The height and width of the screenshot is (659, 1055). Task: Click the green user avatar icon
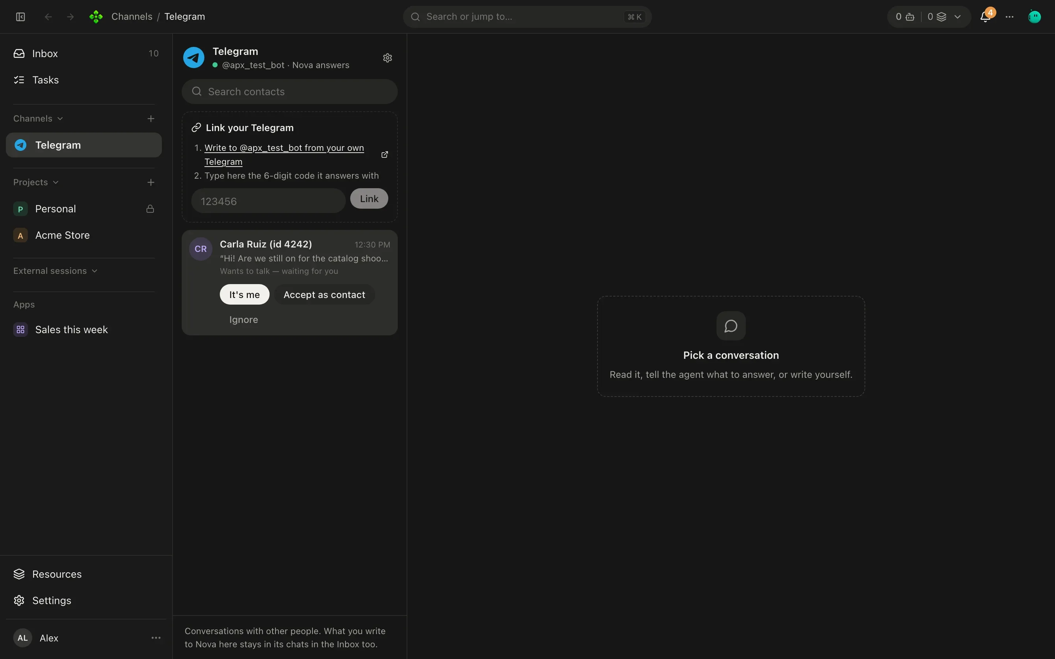1034,16
